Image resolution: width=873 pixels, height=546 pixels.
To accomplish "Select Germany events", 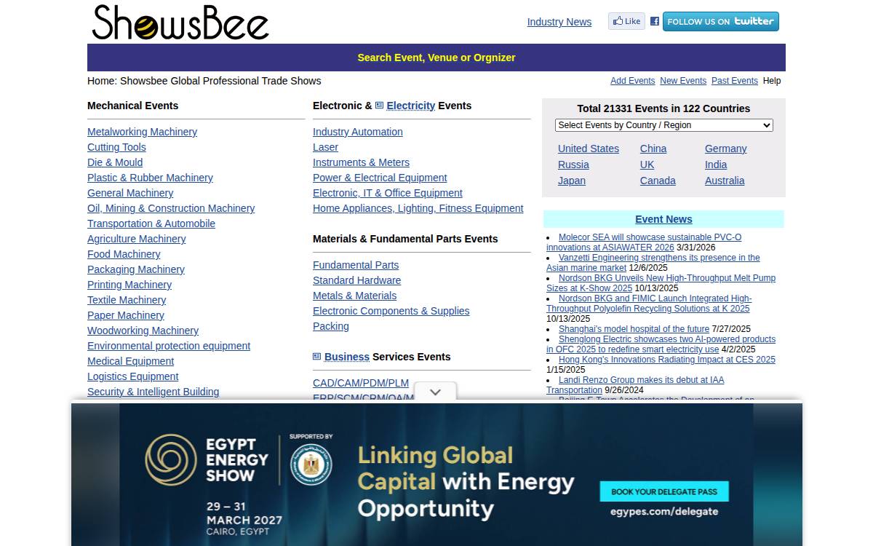I will tap(725, 149).
